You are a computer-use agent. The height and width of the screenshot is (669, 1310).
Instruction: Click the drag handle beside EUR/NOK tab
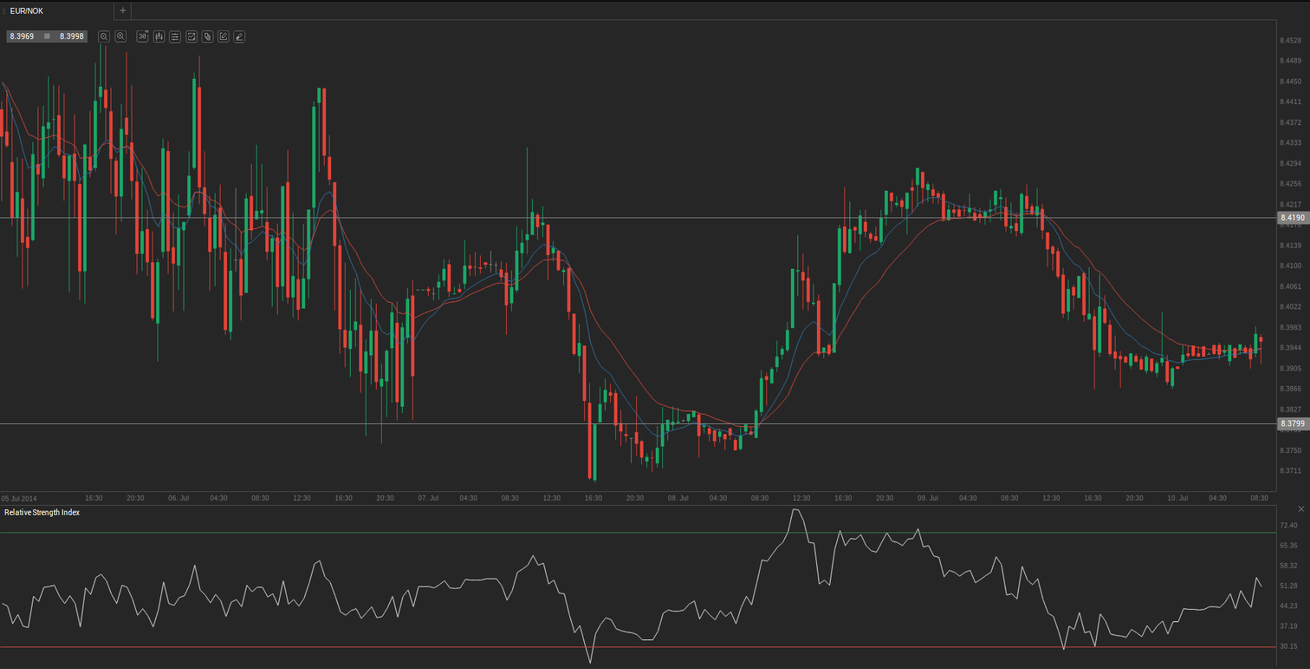pos(4,11)
